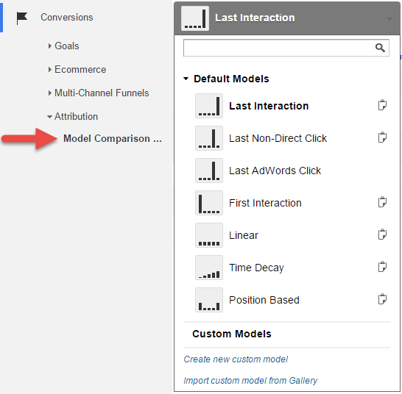This screenshot has width=402, height=394.
Task: Click the Linear model bar icon
Action: (x=209, y=235)
